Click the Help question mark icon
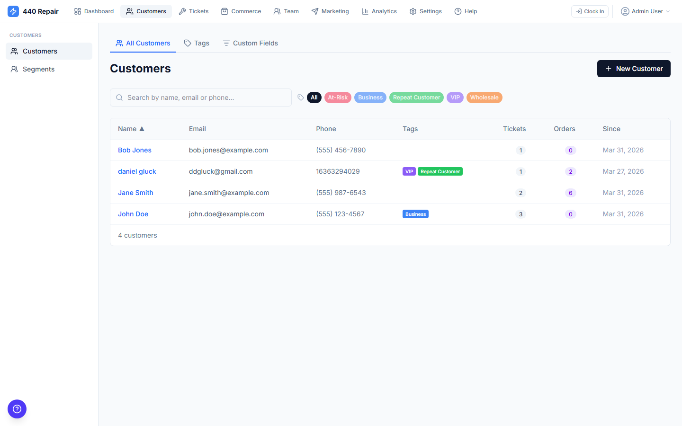 coord(456,11)
